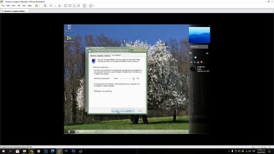Select the Troubleshoot tab in Properties dialog

tap(116, 55)
